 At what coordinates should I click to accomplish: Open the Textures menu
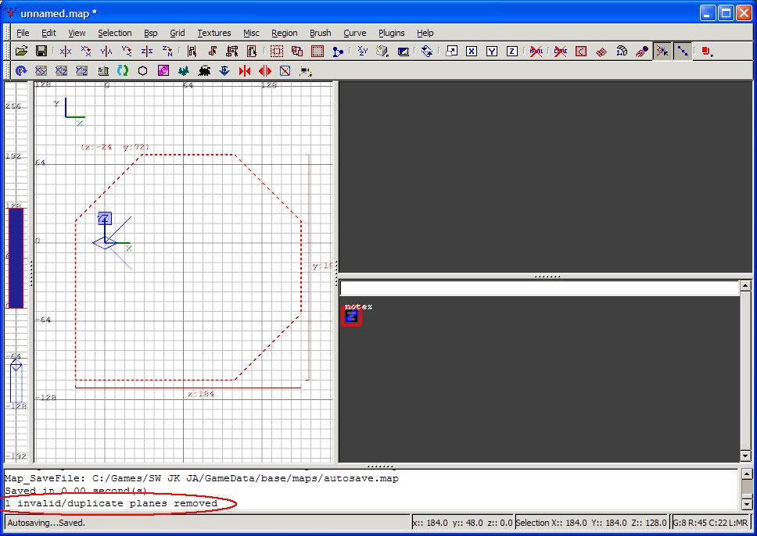pyautogui.click(x=213, y=33)
